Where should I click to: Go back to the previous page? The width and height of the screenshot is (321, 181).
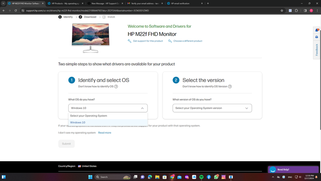pyautogui.click(x=4, y=10)
